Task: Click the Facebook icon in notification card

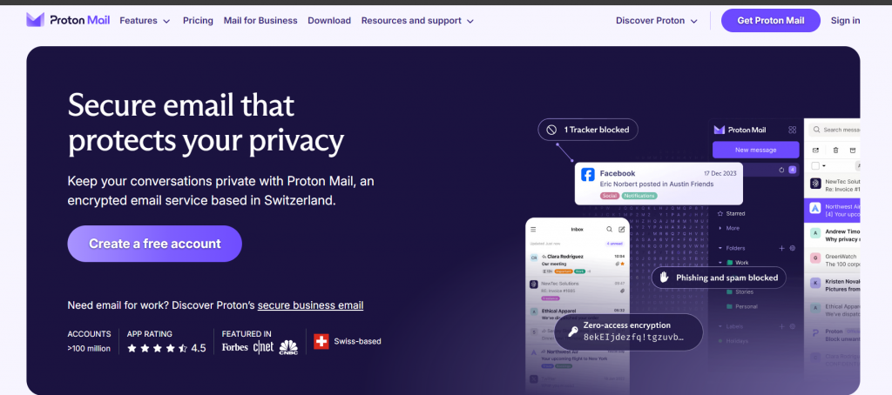Action: click(588, 175)
